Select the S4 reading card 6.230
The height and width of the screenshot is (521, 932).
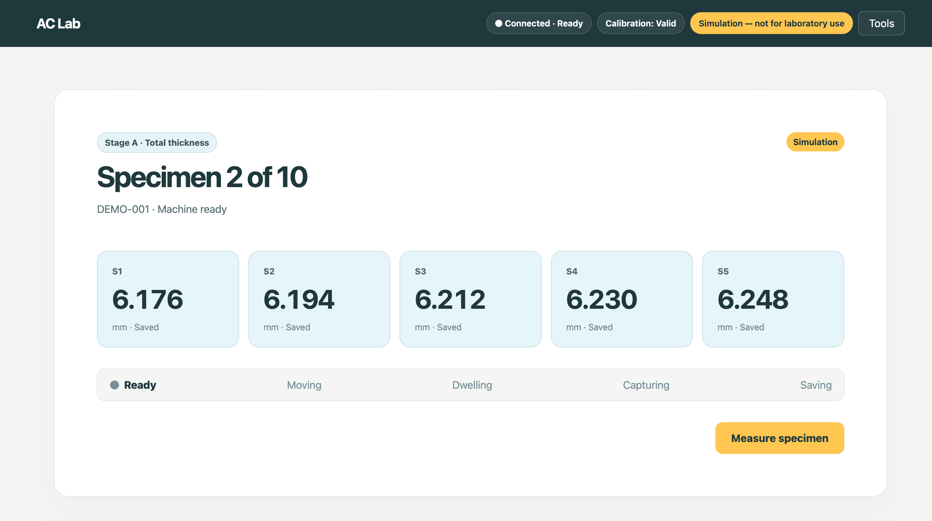coord(621,299)
